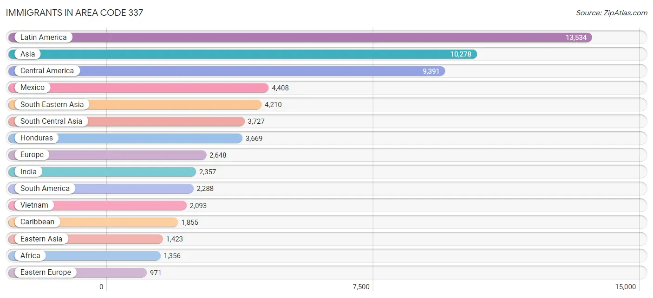This screenshot has height=298, width=653.
Task: Click the chart title Immigrants in Area Code 337
Action: (x=74, y=13)
